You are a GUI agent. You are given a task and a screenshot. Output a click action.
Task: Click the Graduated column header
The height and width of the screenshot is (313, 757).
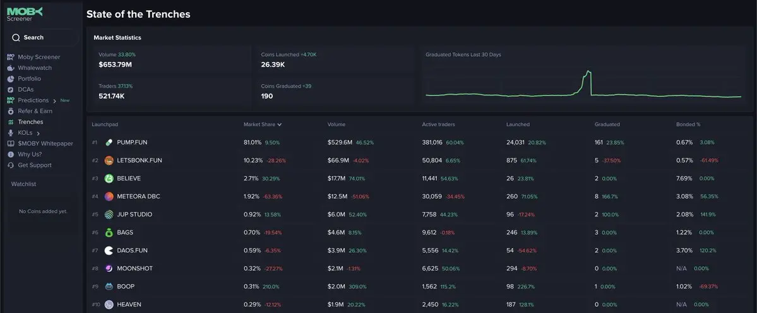click(607, 124)
